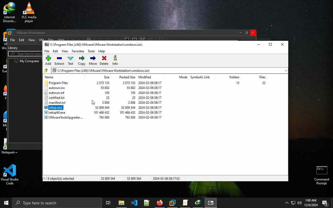Go up one folder level in 7-Zip
The width and height of the screenshot is (333, 208).
pyautogui.click(x=46, y=70)
